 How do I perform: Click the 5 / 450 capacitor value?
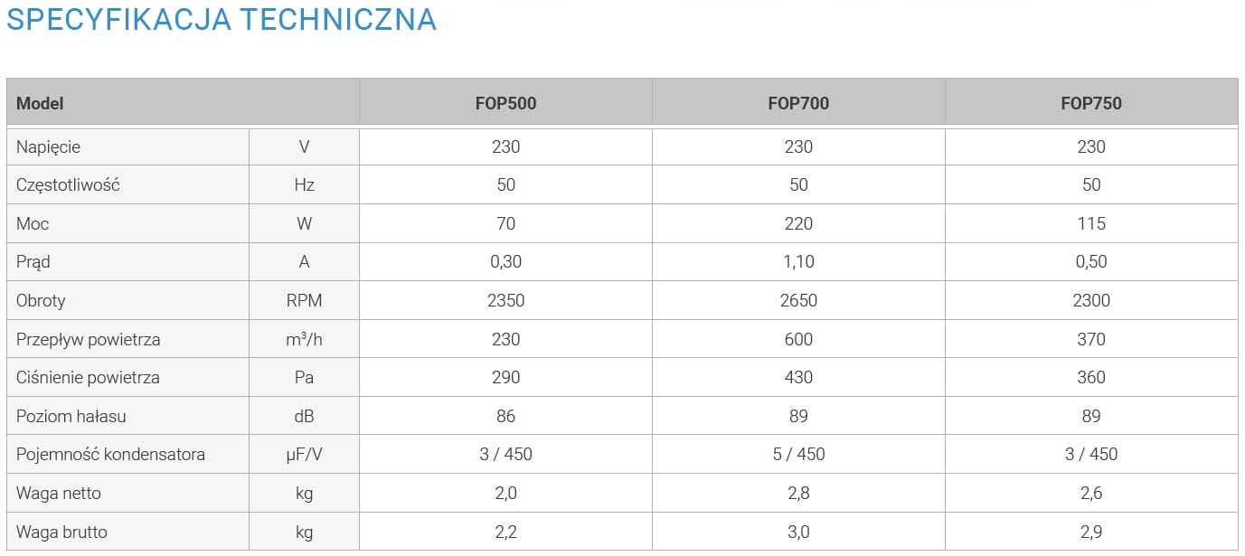click(x=798, y=454)
